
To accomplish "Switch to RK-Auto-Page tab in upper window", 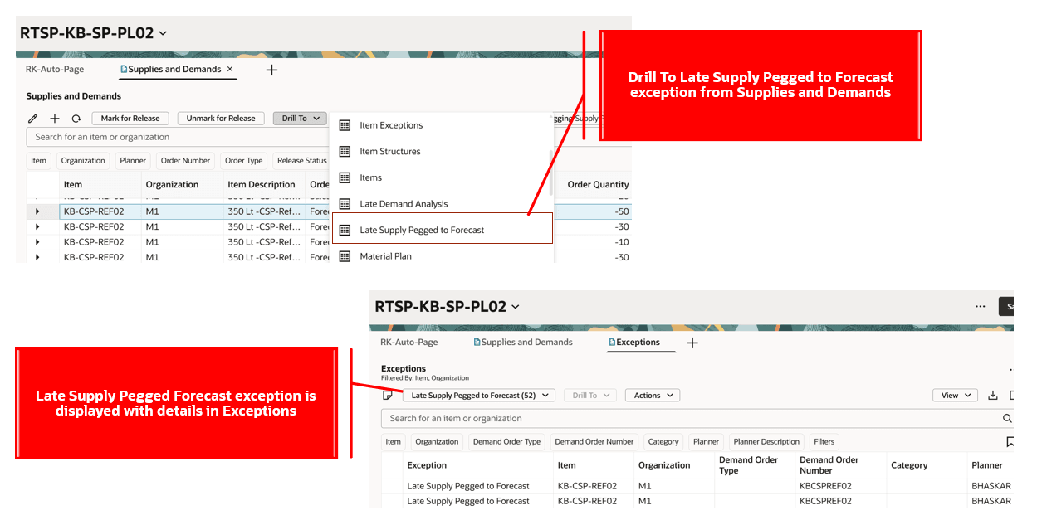I will (55, 70).
